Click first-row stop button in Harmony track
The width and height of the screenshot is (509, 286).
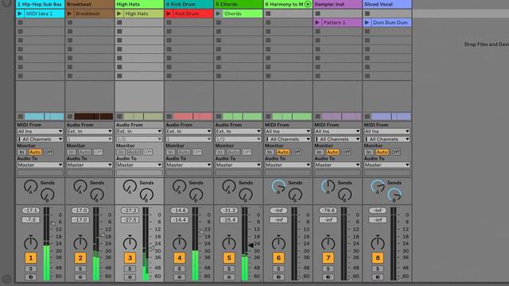(x=268, y=14)
